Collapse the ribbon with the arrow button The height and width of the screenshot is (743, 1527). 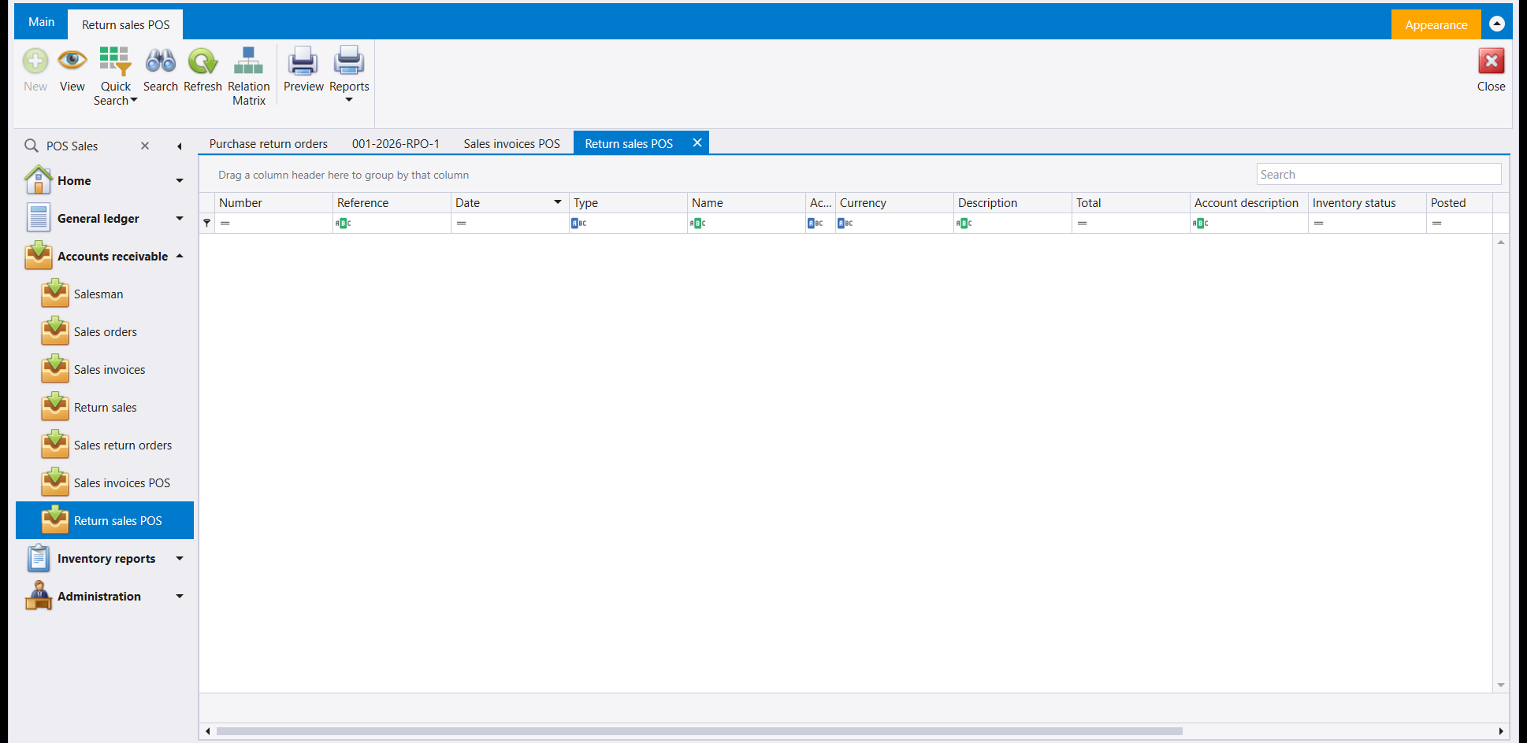pyautogui.click(x=1497, y=24)
